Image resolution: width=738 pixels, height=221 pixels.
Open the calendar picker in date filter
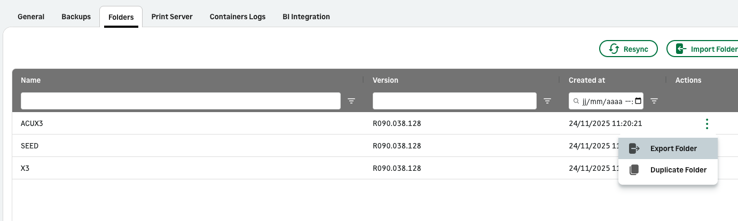tap(639, 101)
